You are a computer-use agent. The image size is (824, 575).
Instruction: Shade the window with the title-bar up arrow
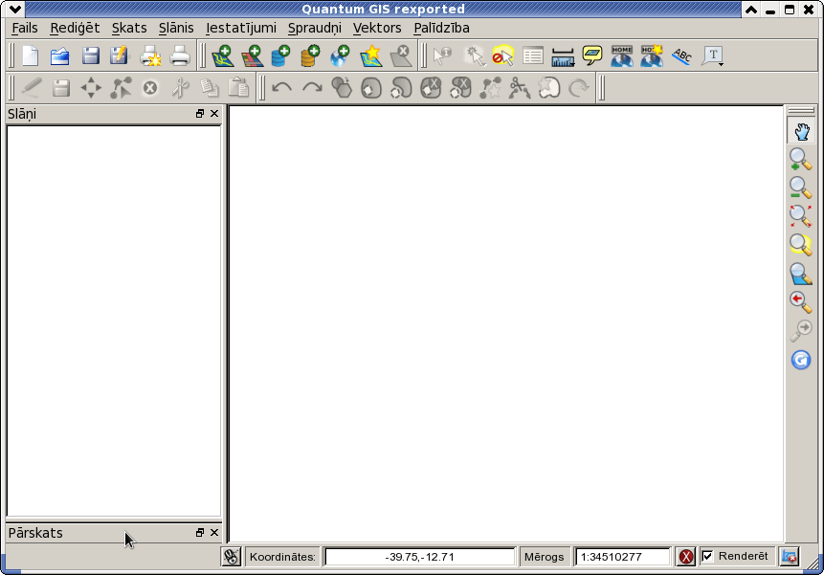(751, 10)
